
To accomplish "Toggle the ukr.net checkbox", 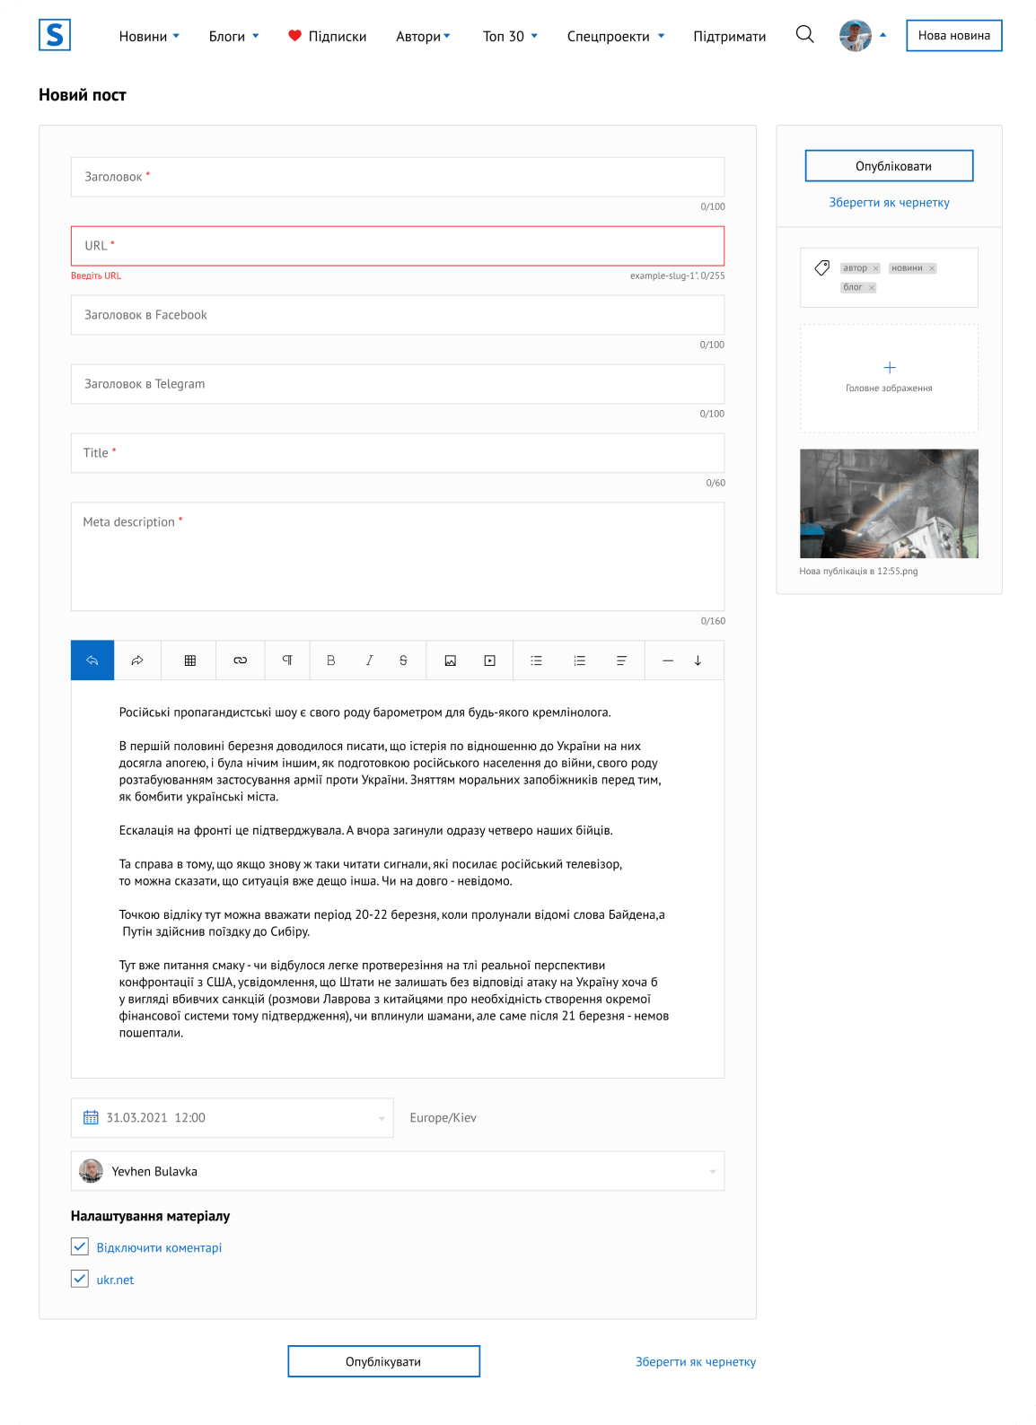I will point(80,1279).
